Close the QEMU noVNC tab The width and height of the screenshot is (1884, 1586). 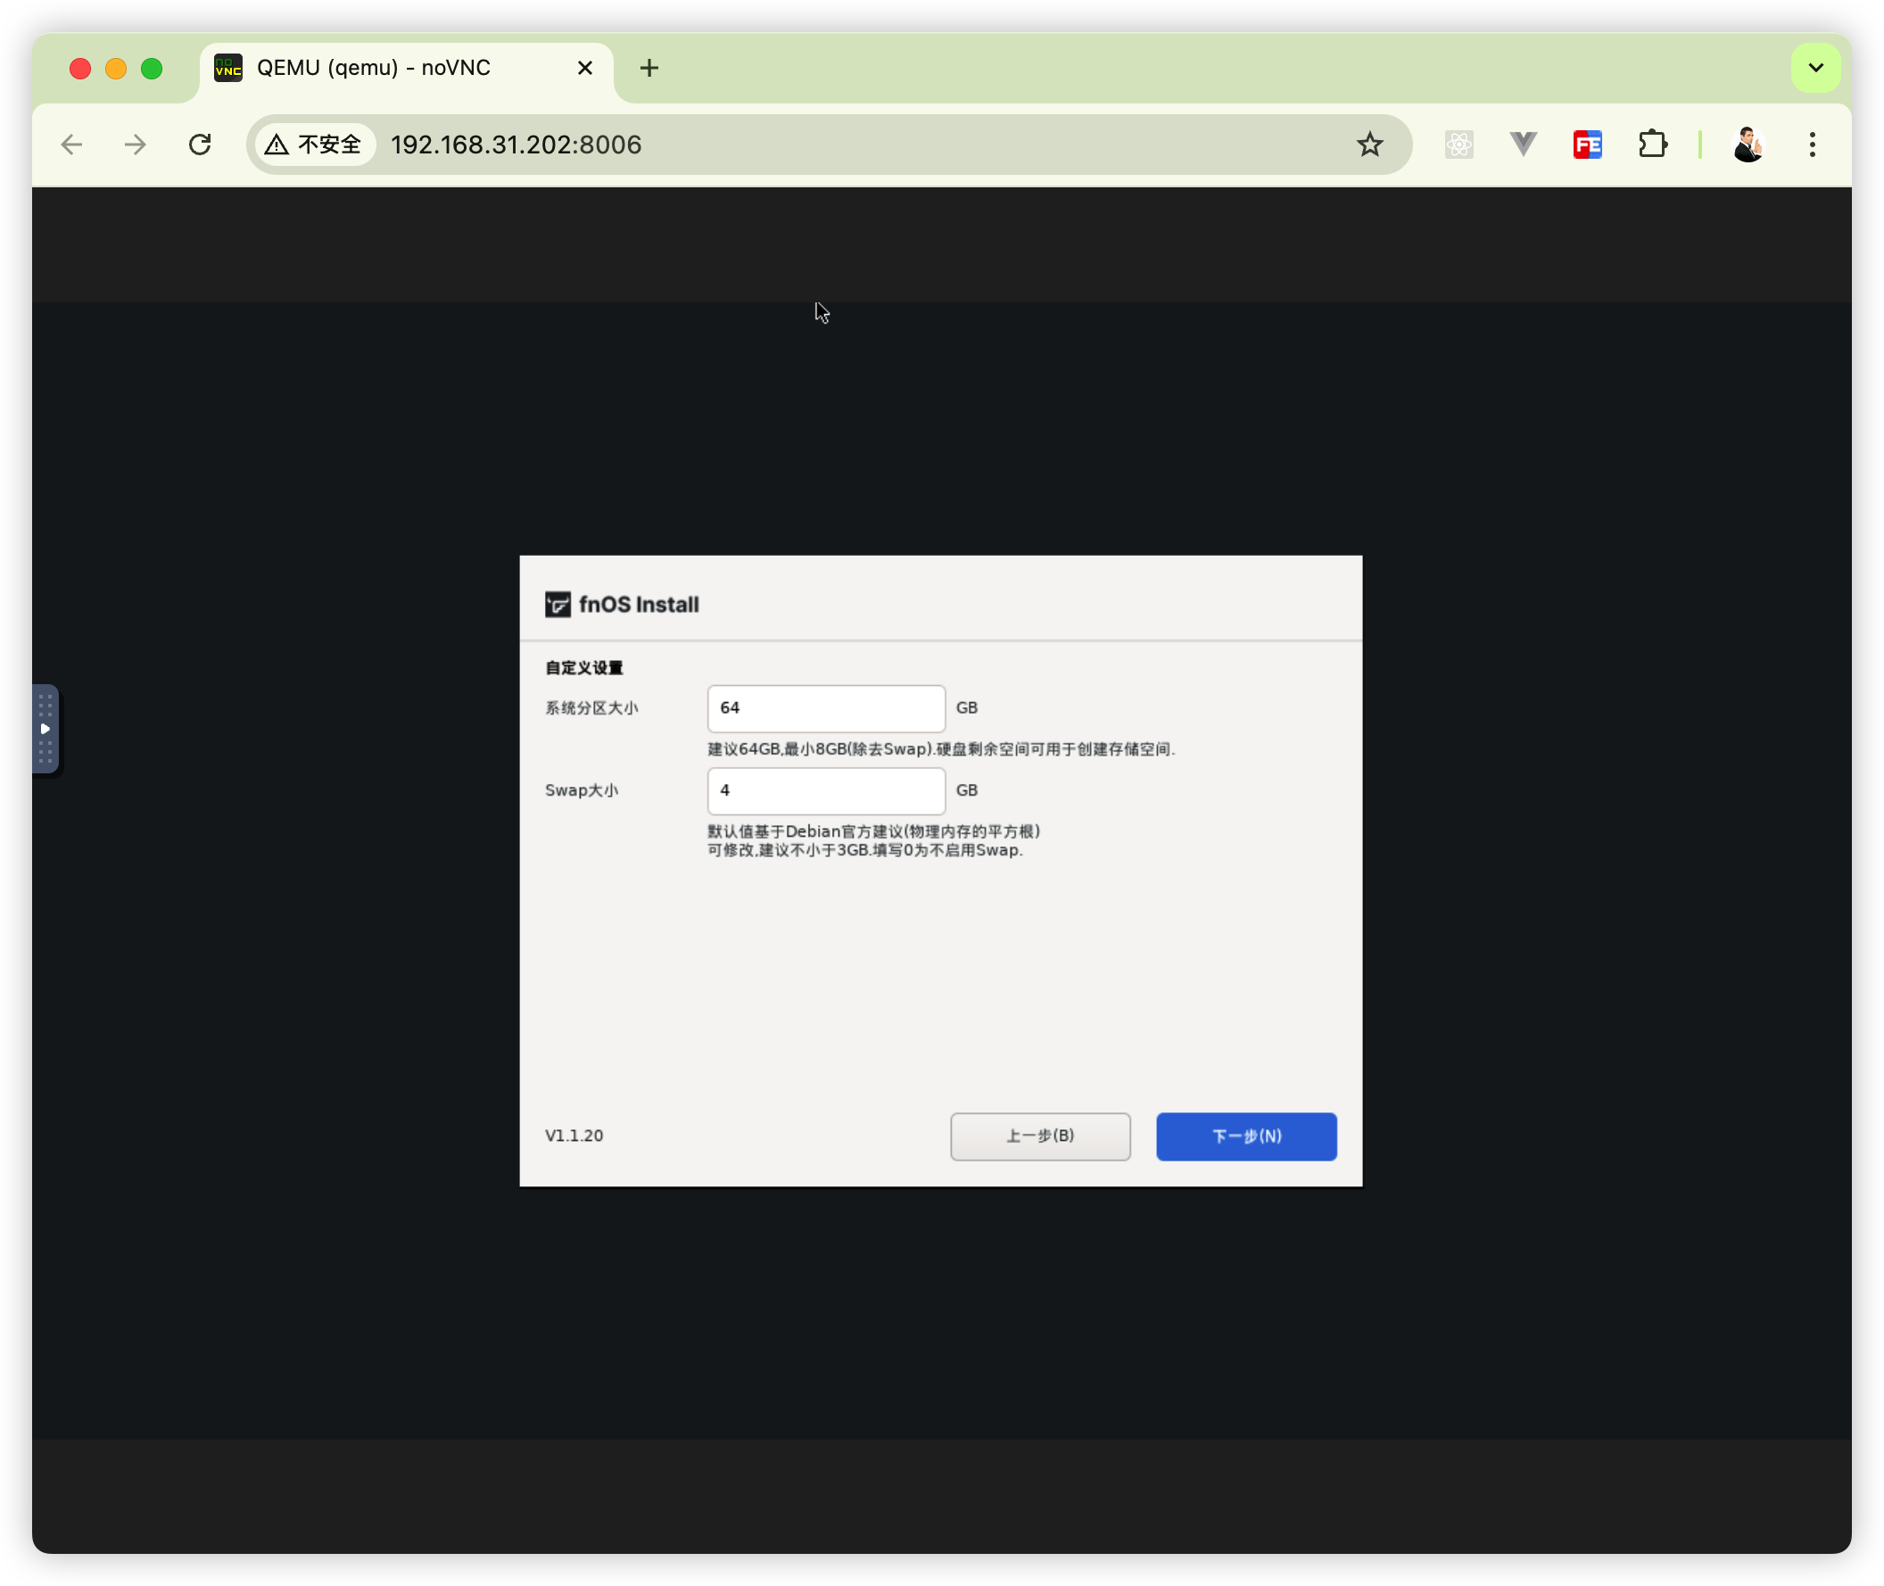584,69
